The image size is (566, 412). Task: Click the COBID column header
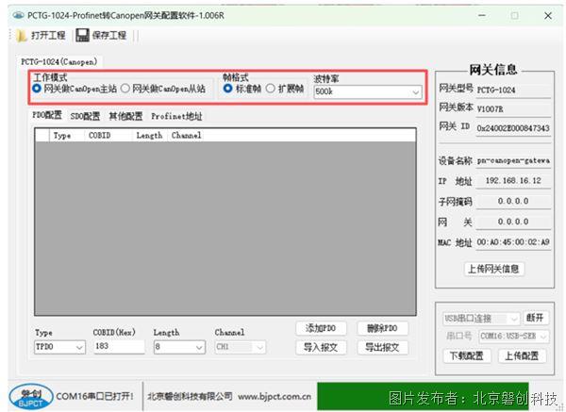point(108,135)
